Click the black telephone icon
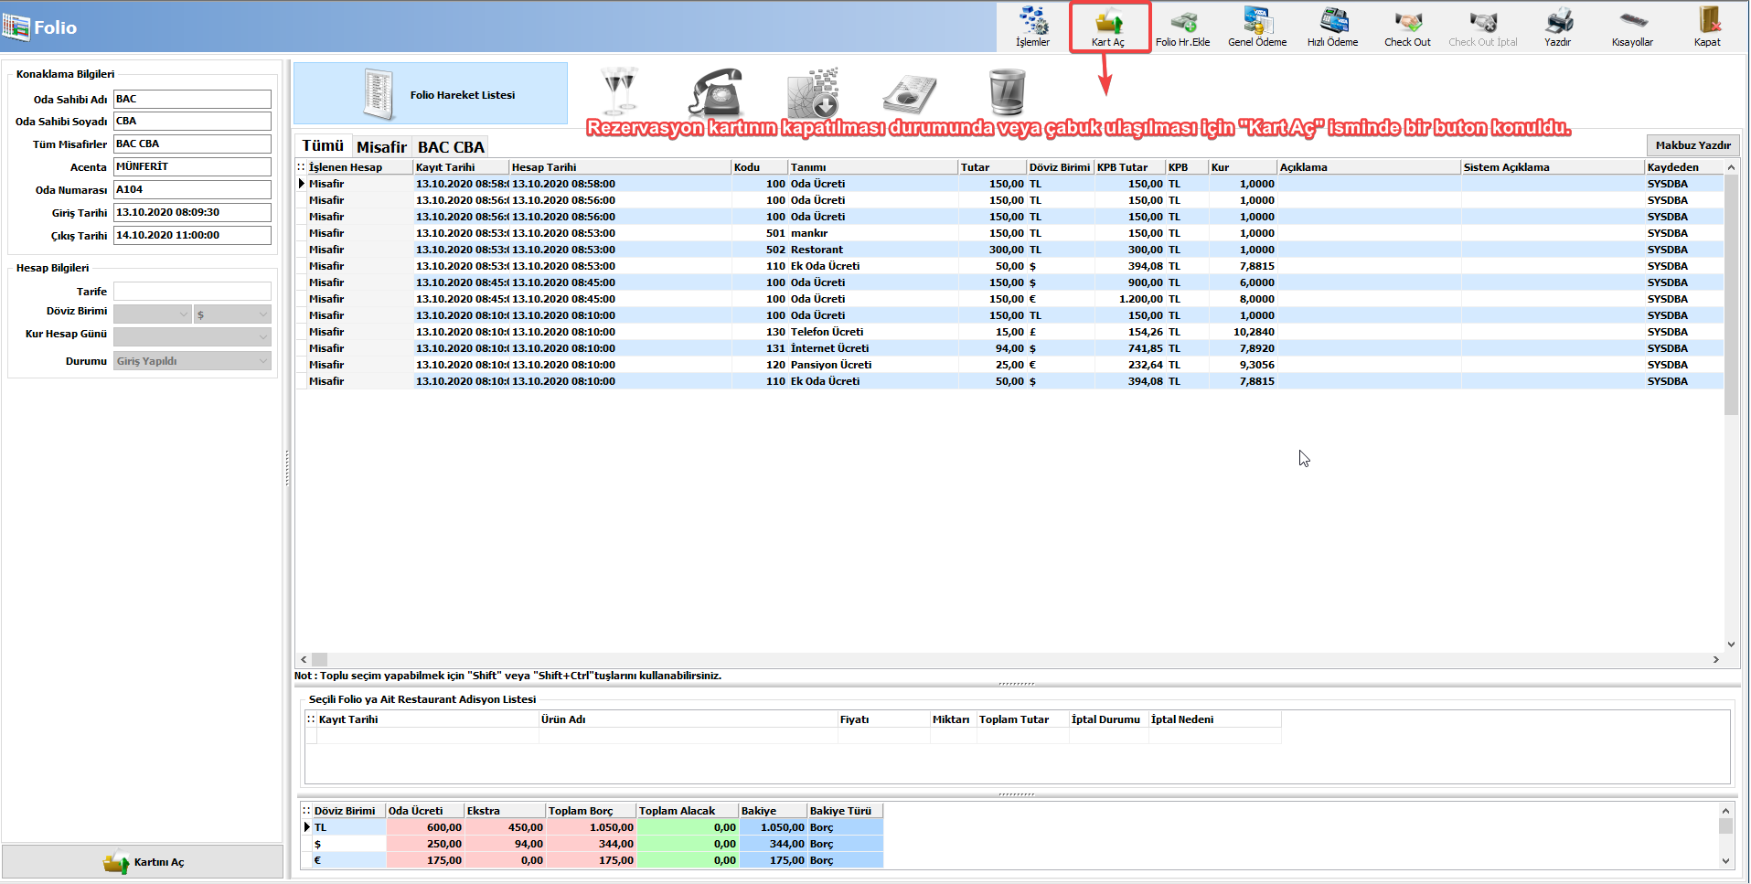1751x884 pixels. [716, 91]
